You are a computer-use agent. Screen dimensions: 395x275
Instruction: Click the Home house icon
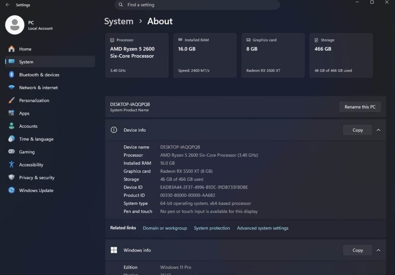point(11,49)
